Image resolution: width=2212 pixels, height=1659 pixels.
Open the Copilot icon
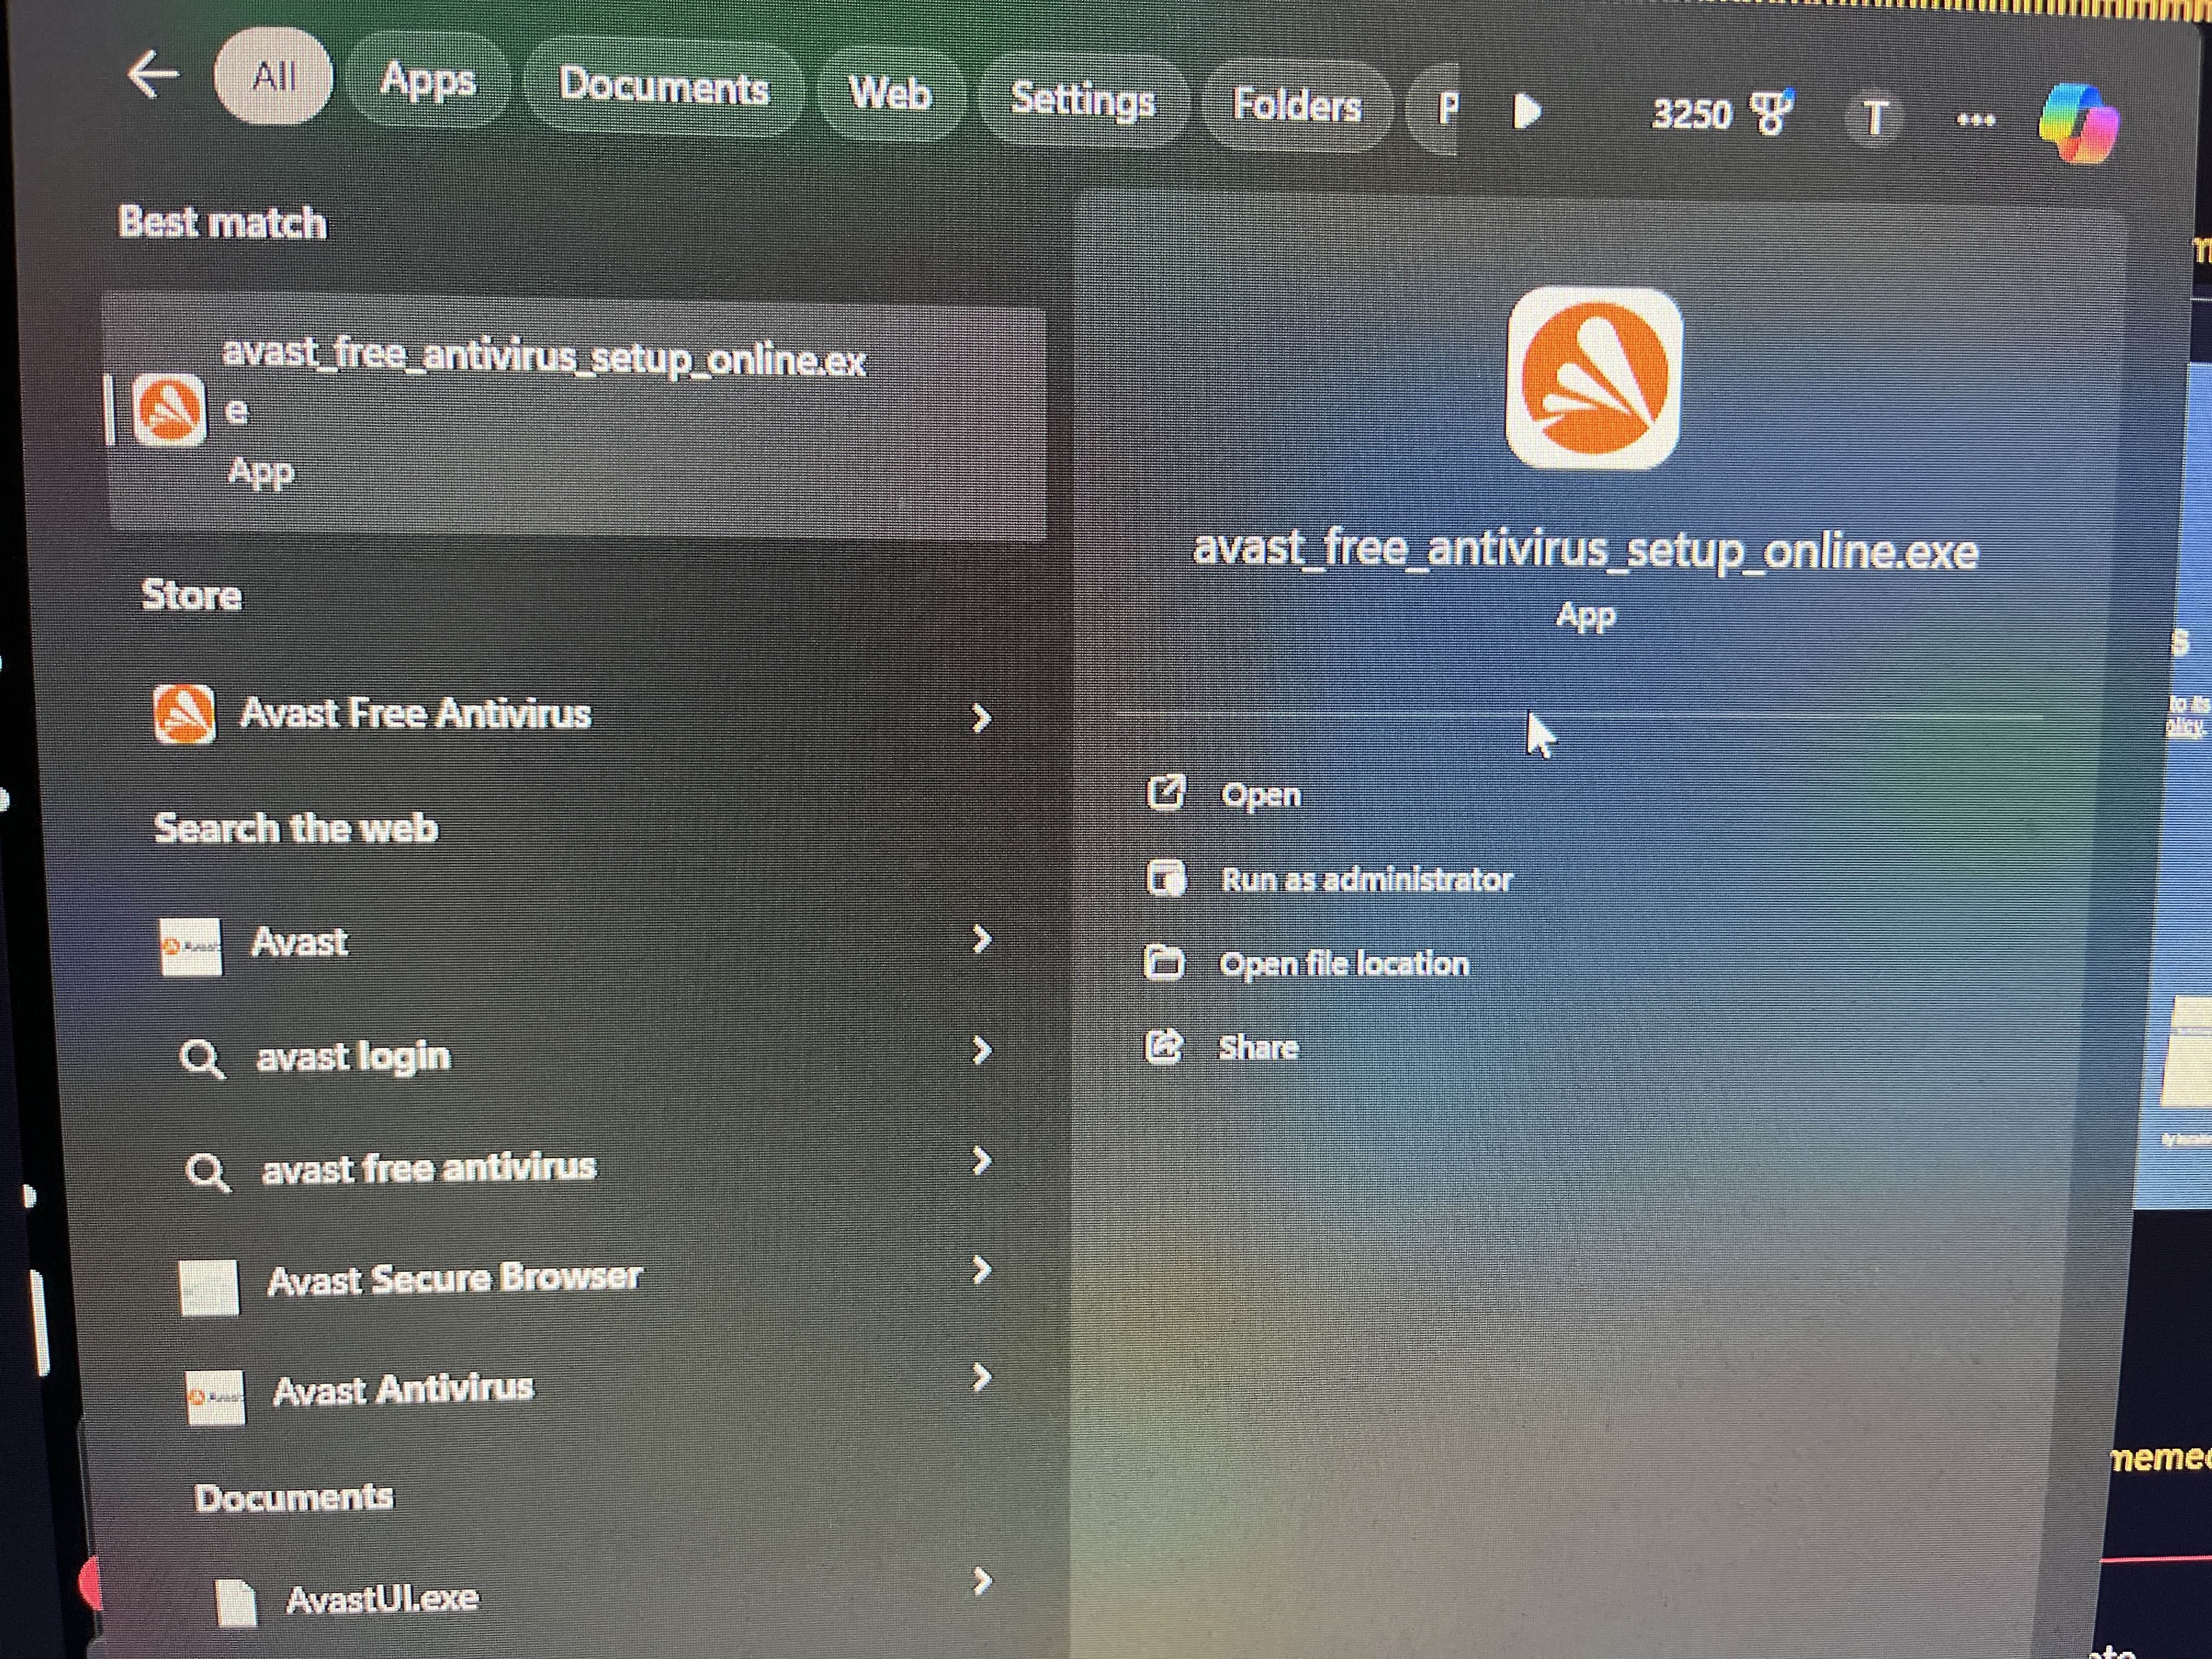pyautogui.click(x=2079, y=124)
